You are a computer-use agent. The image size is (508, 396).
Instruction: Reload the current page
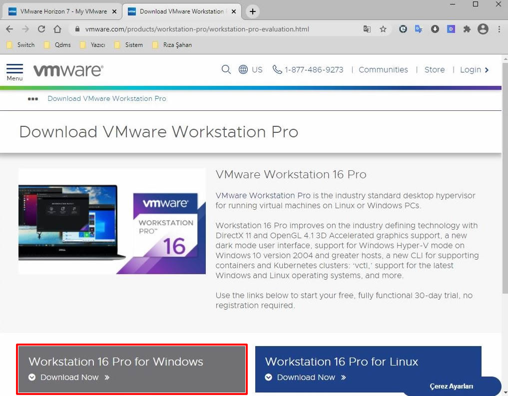(x=41, y=29)
